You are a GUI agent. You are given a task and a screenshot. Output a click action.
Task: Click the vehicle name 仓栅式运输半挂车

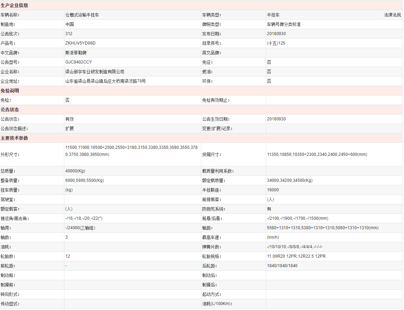click(82, 15)
